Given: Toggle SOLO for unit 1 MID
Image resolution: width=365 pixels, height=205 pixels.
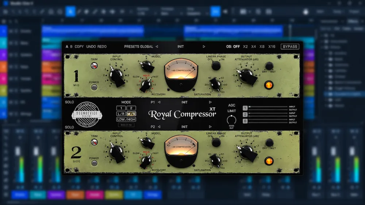Looking at the screenshot, I should (69, 102).
